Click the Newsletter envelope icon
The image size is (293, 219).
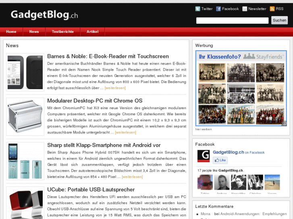tap(245, 9)
